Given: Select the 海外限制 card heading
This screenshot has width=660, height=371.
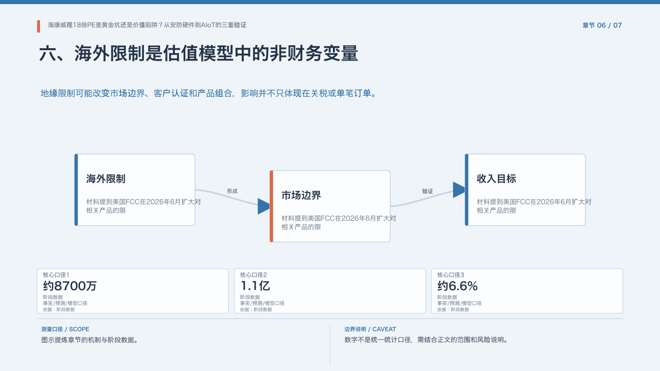Looking at the screenshot, I should coord(106,179).
